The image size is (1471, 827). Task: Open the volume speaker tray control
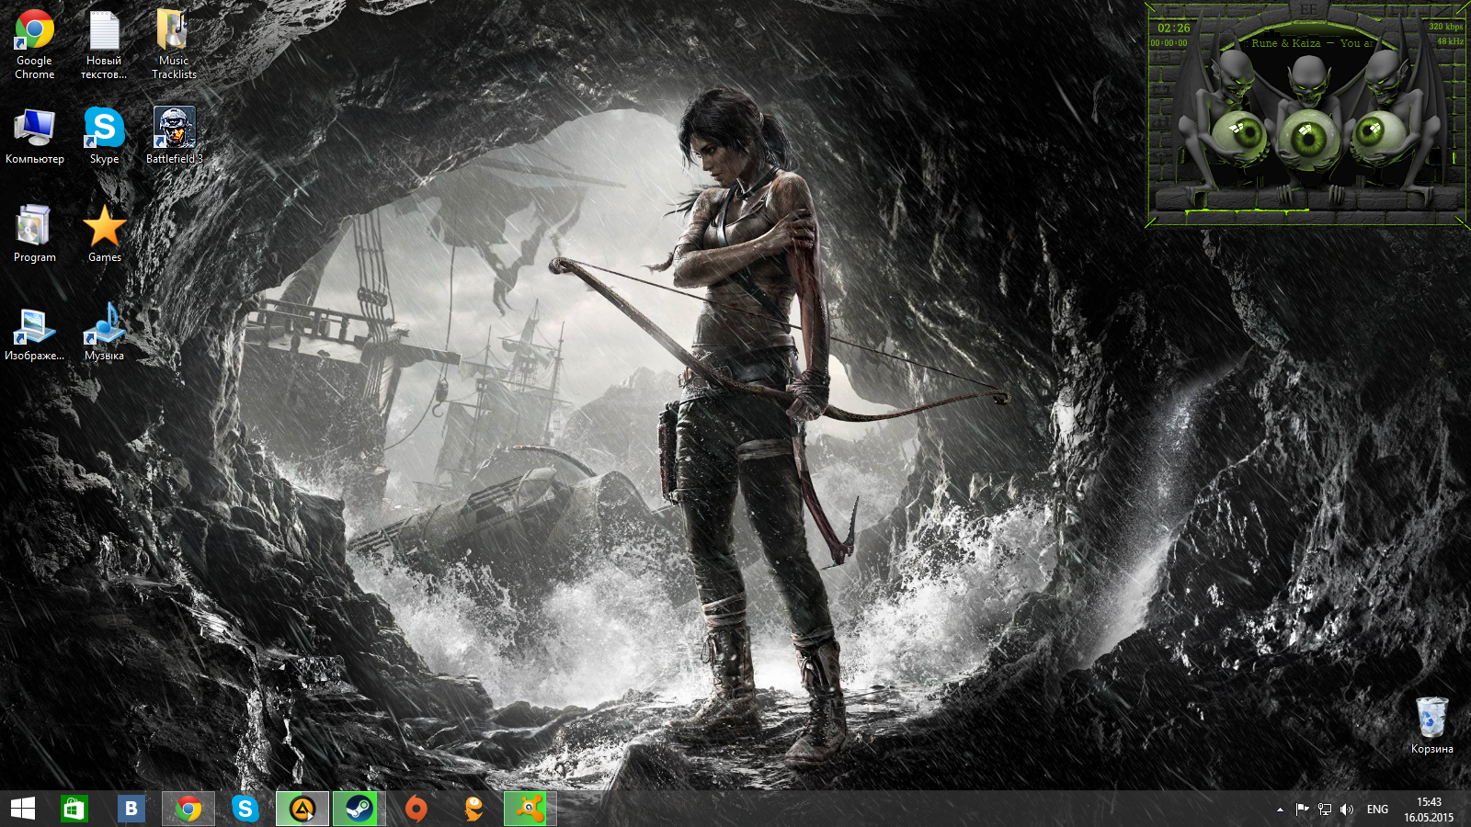tap(1347, 810)
